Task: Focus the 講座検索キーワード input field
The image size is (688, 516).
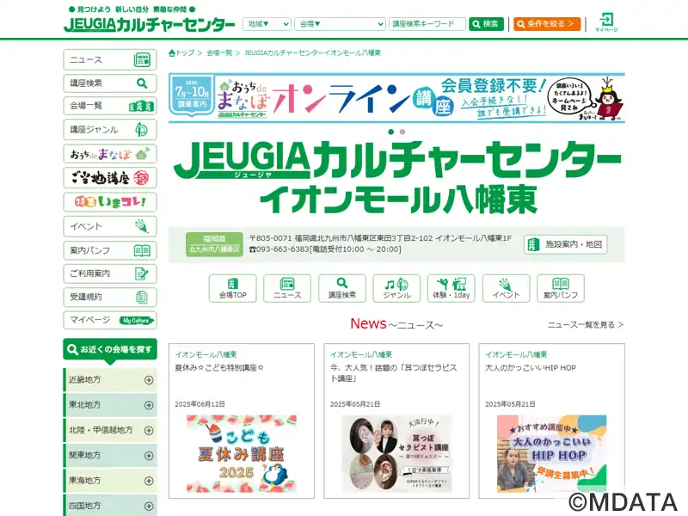Action: tap(427, 24)
